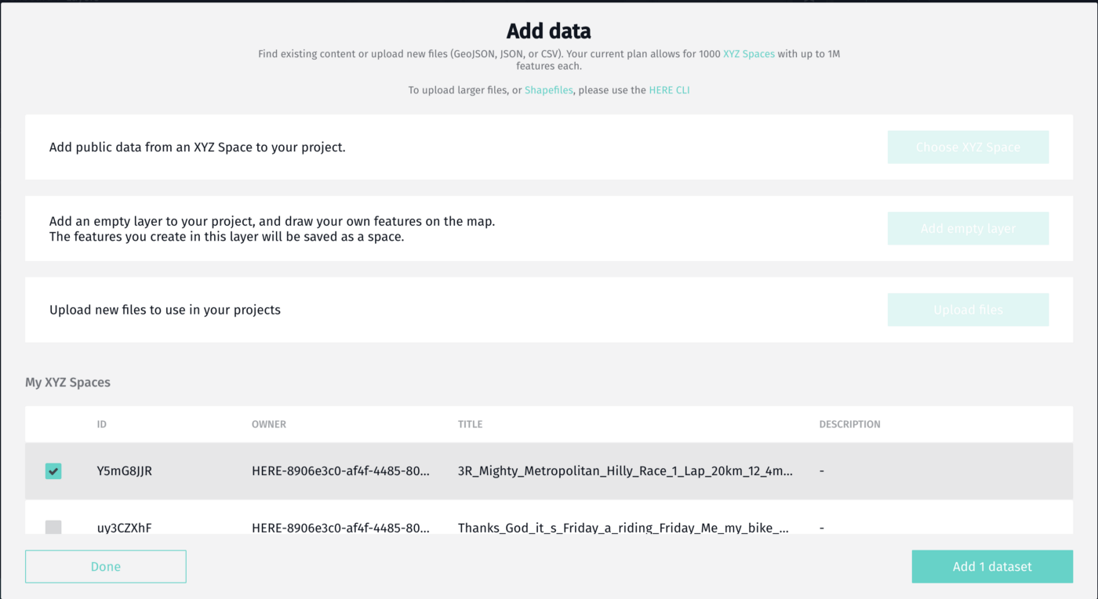Click Add 1 dataset button
Screen dimensions: 1098x599
pyautogui.click(x=992, y=567)
